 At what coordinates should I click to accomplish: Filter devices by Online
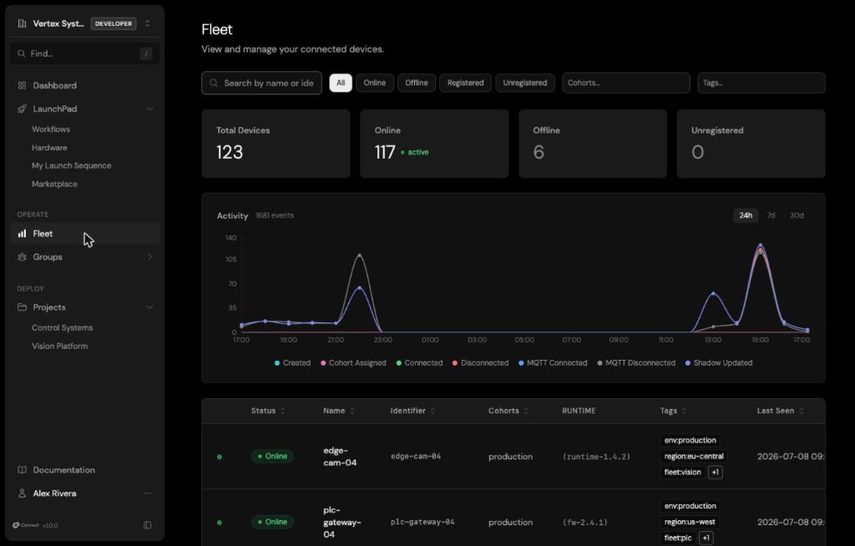[x=375, y=83]
